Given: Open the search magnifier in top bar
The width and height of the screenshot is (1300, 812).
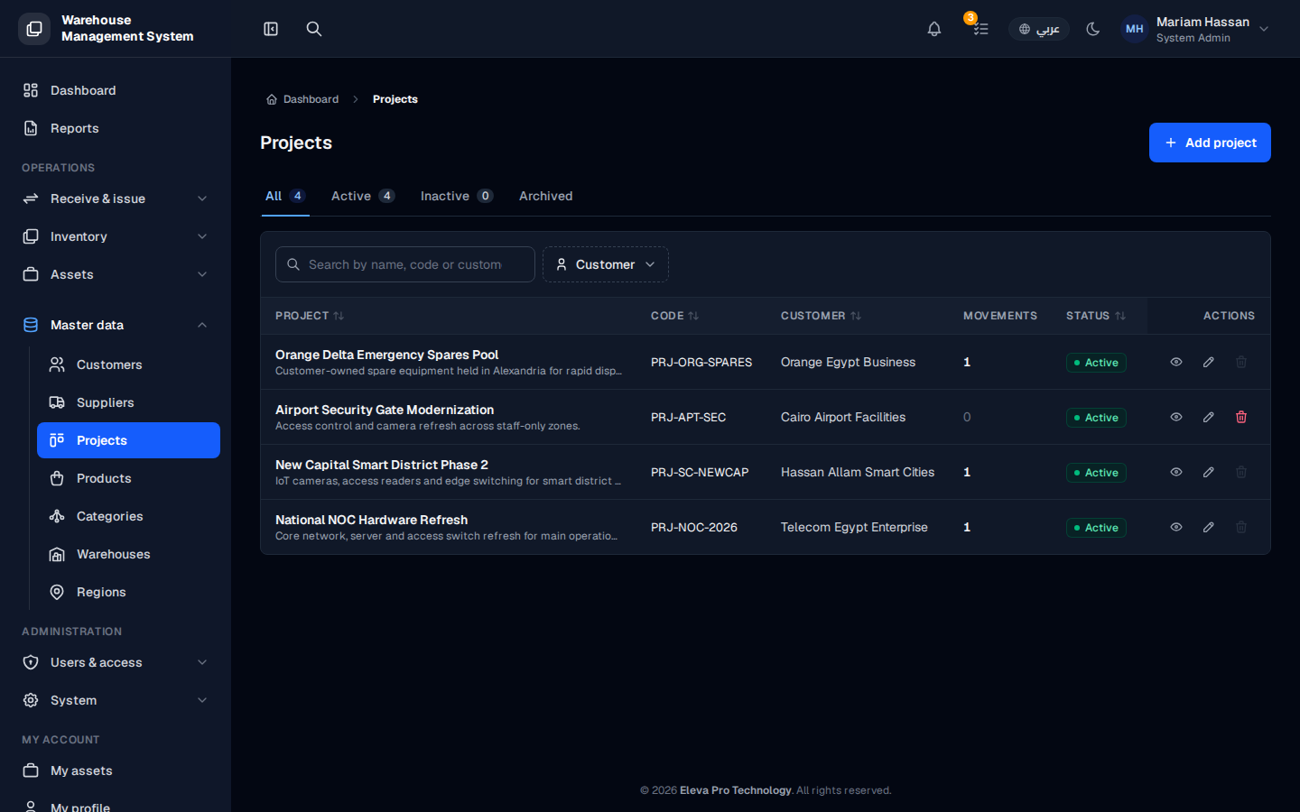Looking at the screenshot, I should pyautogui.click(x=314, y=29).
